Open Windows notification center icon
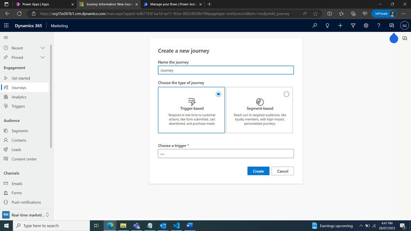 (403, 226)
